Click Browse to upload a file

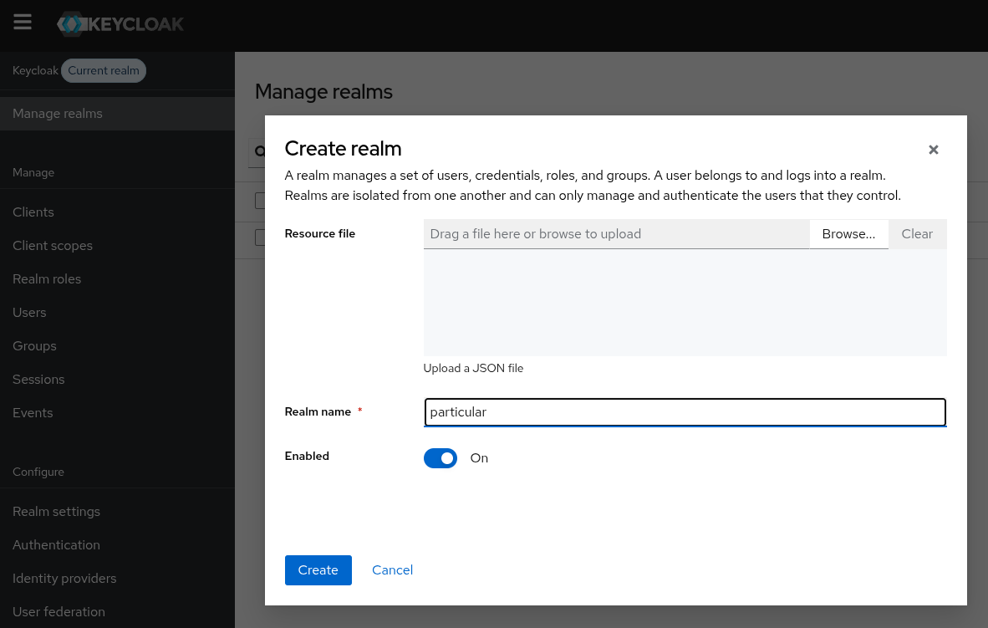(x=848, y=234)
